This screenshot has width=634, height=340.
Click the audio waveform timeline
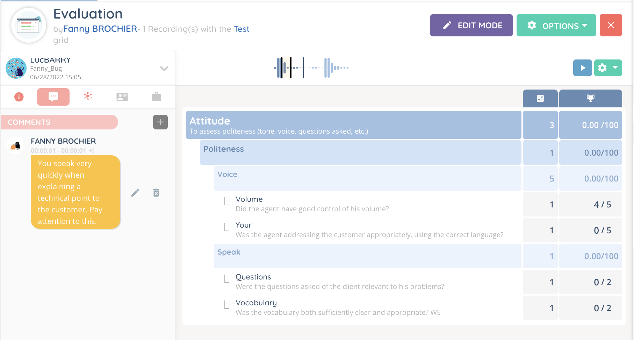pos(311,68)
